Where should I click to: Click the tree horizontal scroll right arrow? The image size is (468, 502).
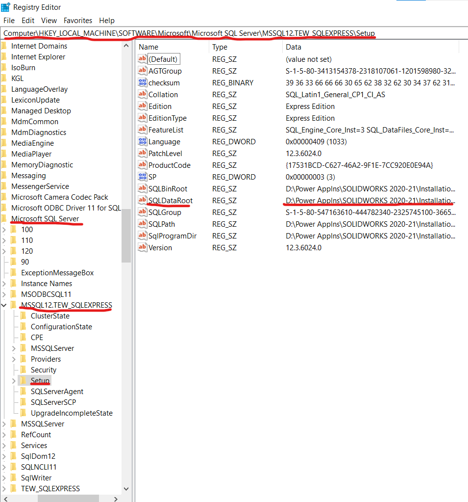(116, 499)
